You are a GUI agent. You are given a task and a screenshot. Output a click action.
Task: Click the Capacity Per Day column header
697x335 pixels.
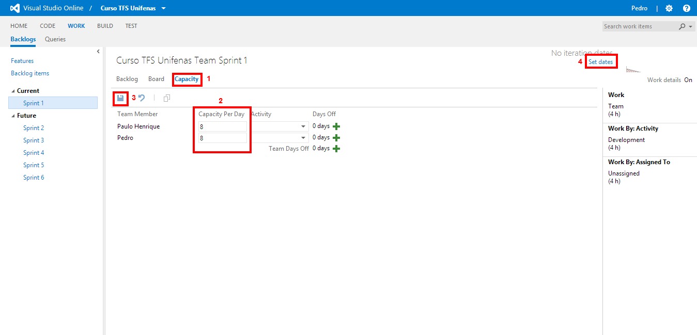(222, 114)
